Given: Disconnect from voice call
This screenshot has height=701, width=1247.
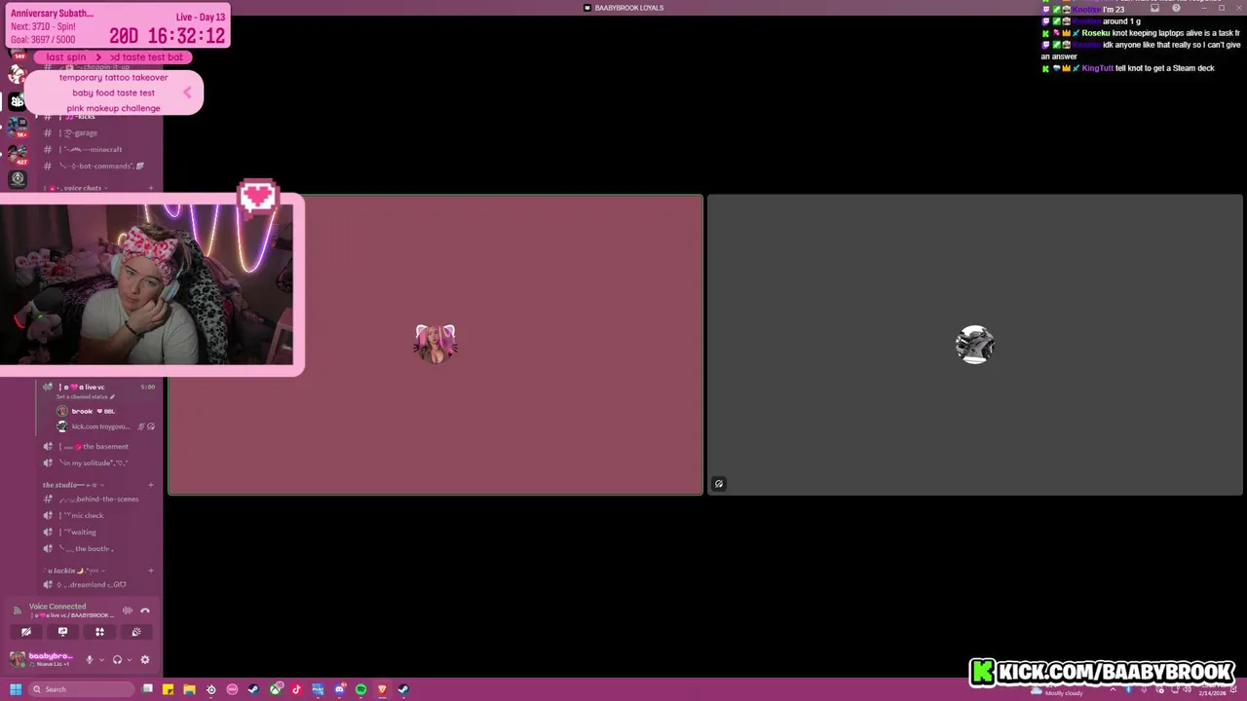Looking at the screenshot, I should click(x=145, y=610).
